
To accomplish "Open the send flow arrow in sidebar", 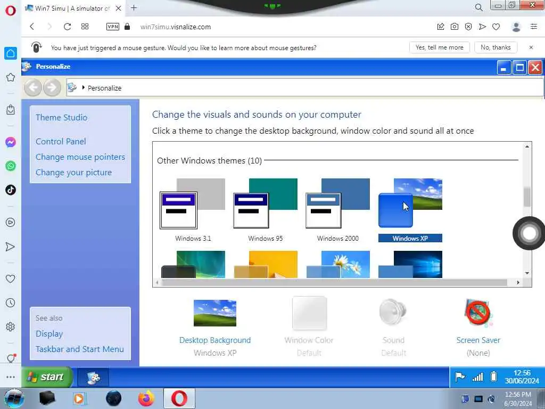I will coord(11,247).
